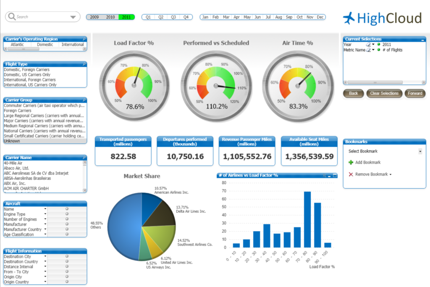430x287 pixels.
Task: Click the green plus Add Bookmark icon
Action: click(351, 163)
